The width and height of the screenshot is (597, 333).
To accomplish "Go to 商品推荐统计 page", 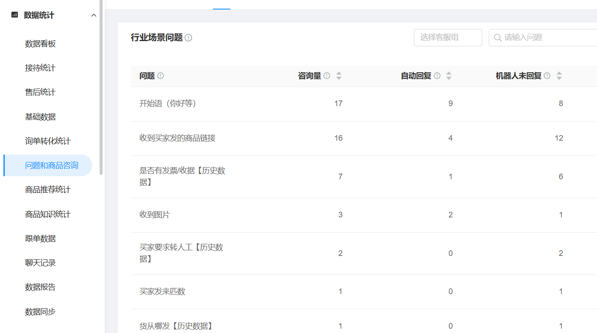I will point(48,190).
